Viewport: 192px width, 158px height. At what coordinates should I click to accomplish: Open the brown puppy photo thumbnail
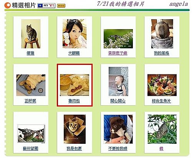tap(118, 129)
